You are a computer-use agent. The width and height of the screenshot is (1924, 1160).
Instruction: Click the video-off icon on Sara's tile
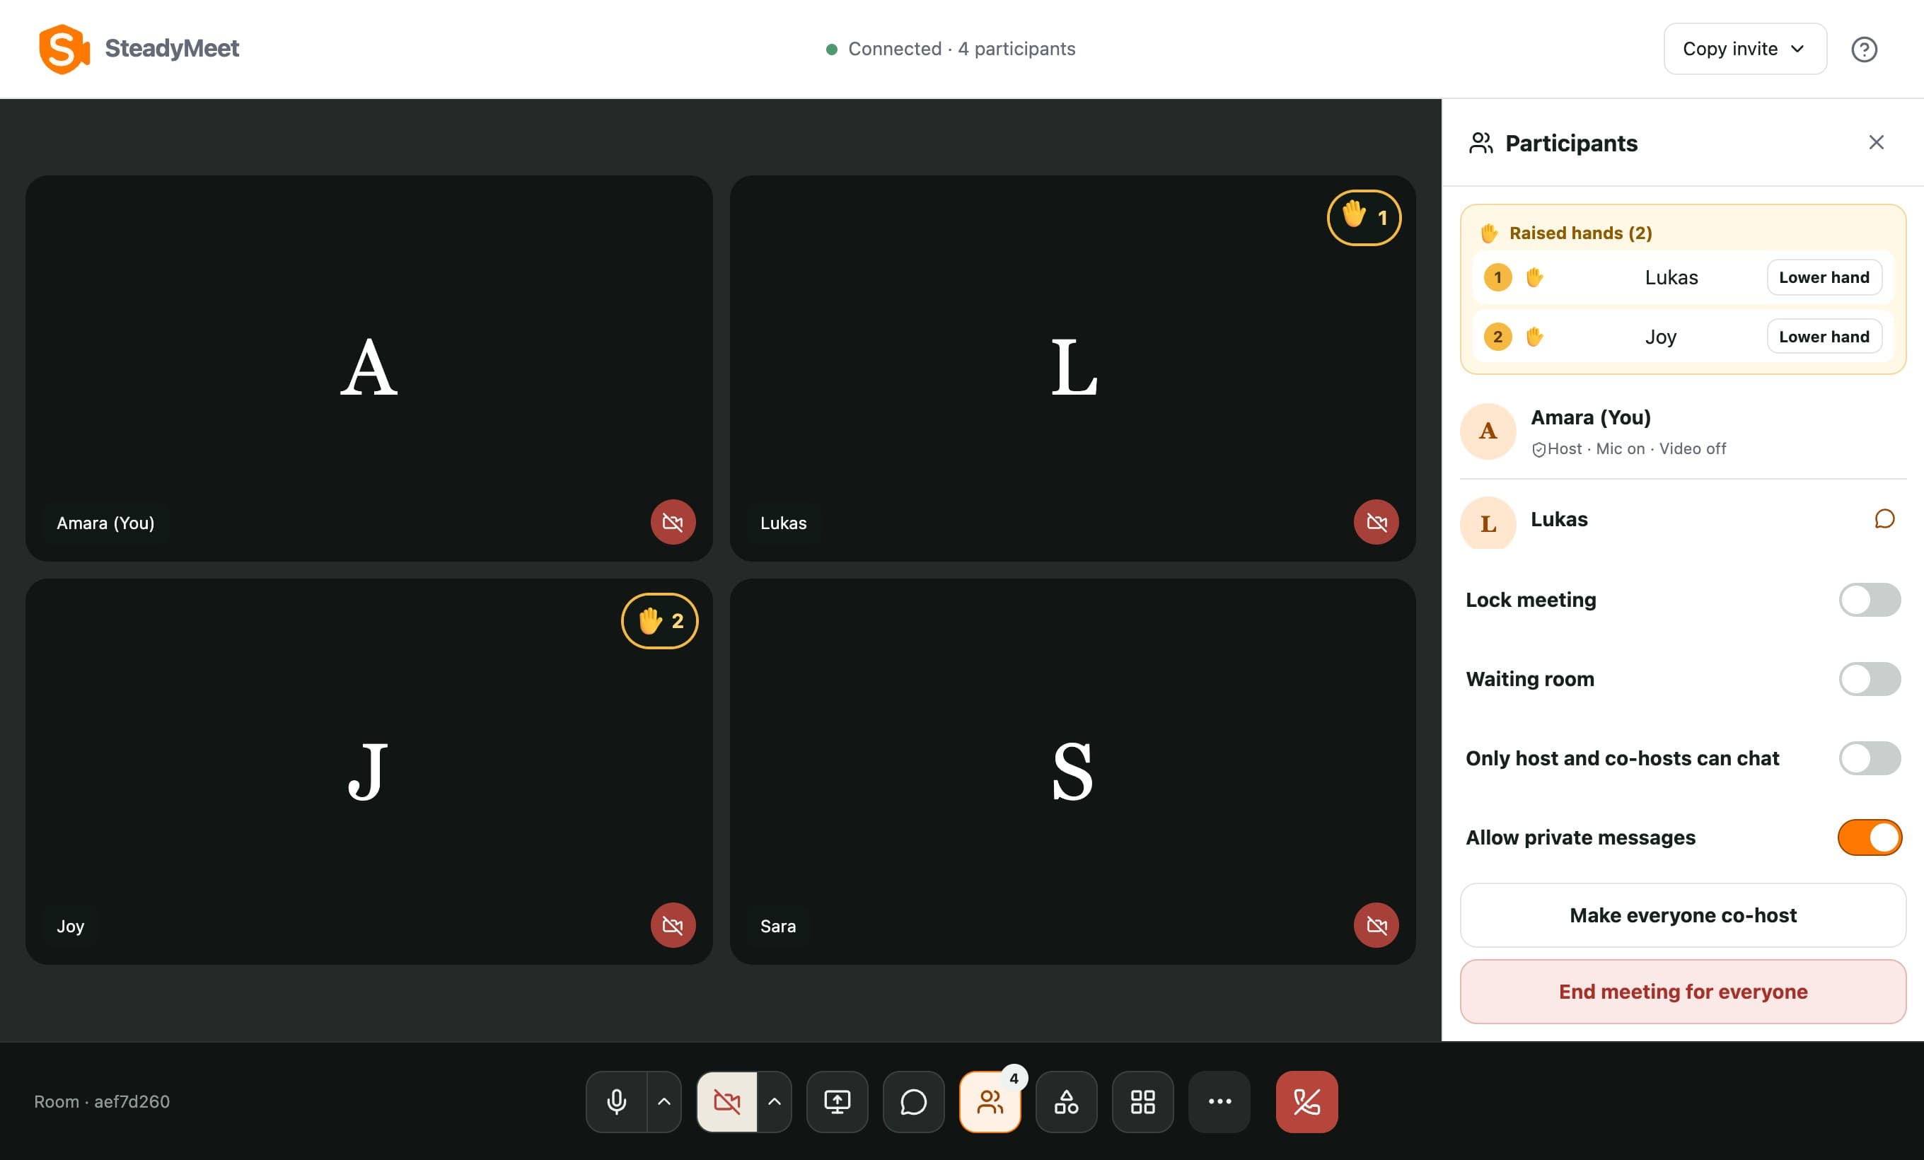pyautogui.click(x=1377, y=925)
